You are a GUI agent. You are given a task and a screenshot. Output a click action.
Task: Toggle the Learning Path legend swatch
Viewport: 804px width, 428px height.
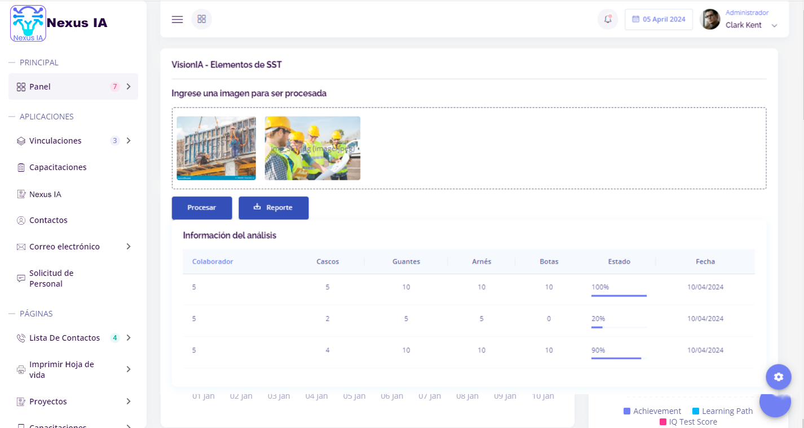(696, 411)
